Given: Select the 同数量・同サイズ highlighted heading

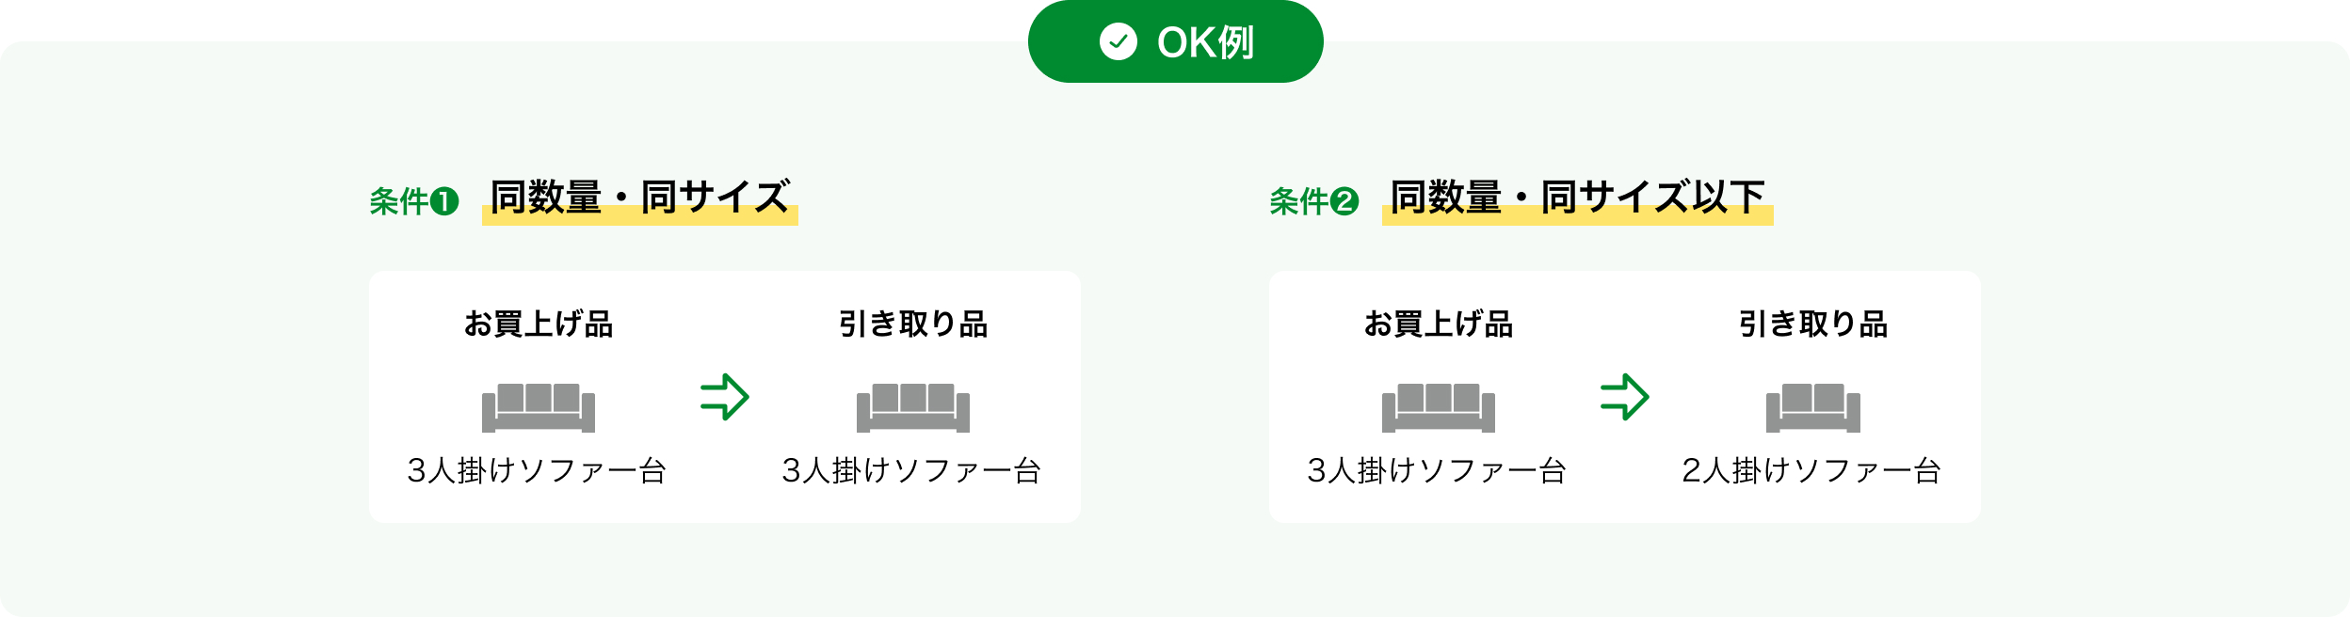Looking at the screenshot, I should (x=640, y=198).
